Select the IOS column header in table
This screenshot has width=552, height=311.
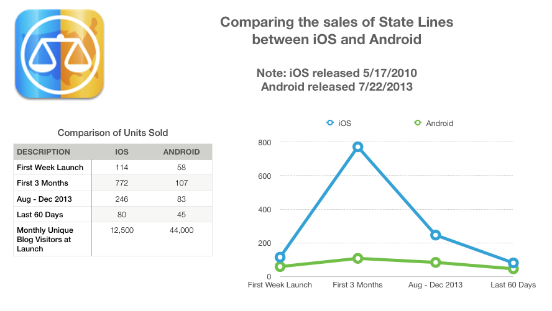point(122,152)
